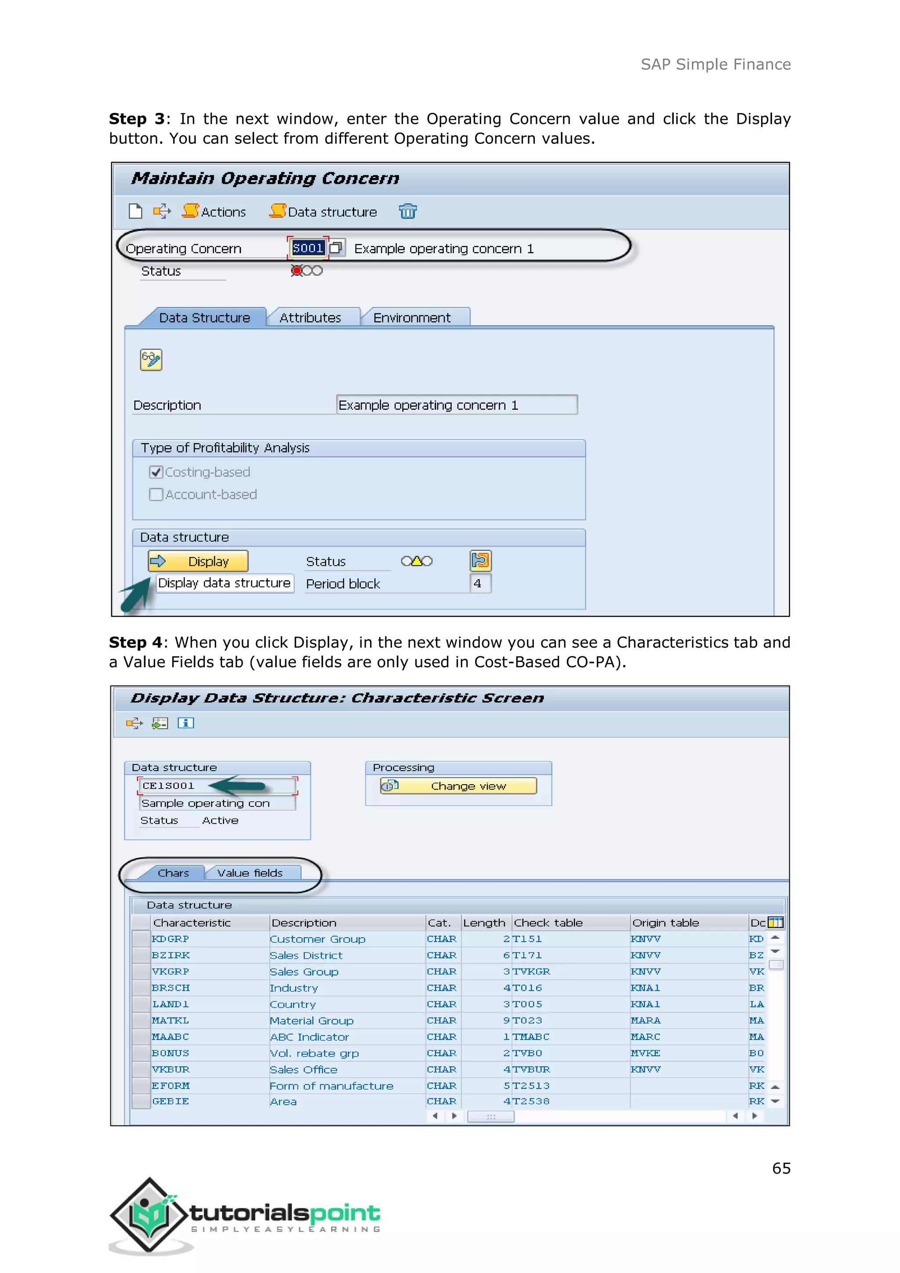Viewport: 900px width, 1273px height.
Task: Click the Material Group description cell
Action: [x=347, y=1020]
